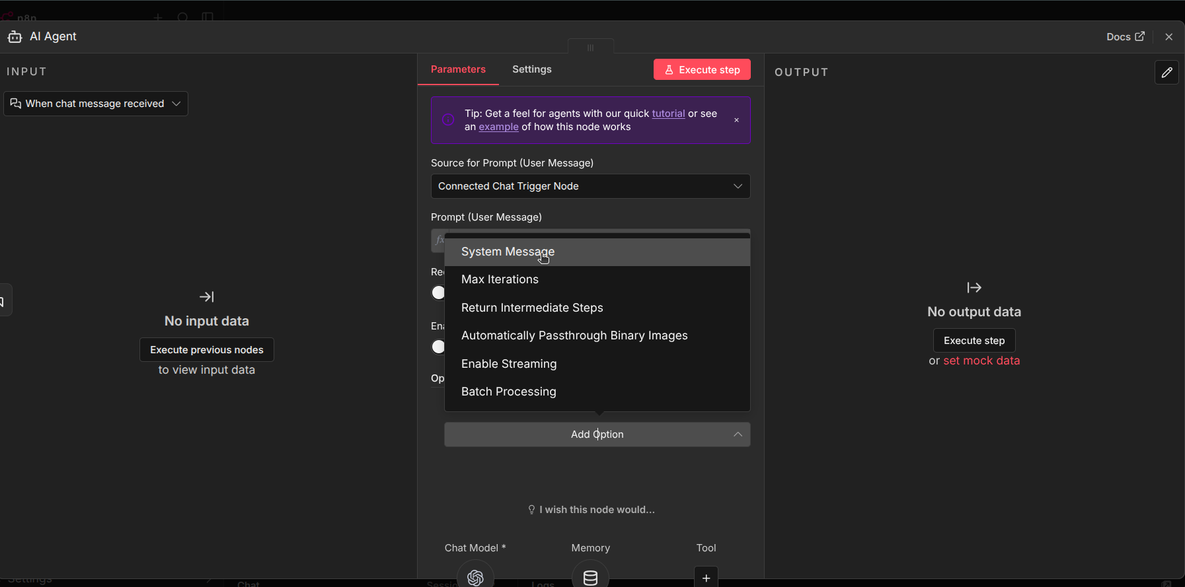This screenshot has width=1185, height=587.
Task: Choose Batch Processing option
Action: click(597, 392)
